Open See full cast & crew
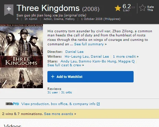The width and height of the screenshot is (159, 127). 66,65
